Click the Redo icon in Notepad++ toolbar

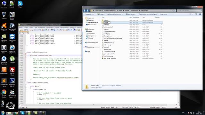click(48, 30)
